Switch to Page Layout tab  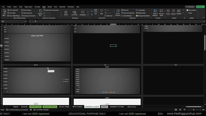tap(28, 7)
